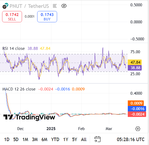Click the 25.00 RSI scale value
Image resolution: width=149 pixels, height=145 pixels.
[135, 74]
